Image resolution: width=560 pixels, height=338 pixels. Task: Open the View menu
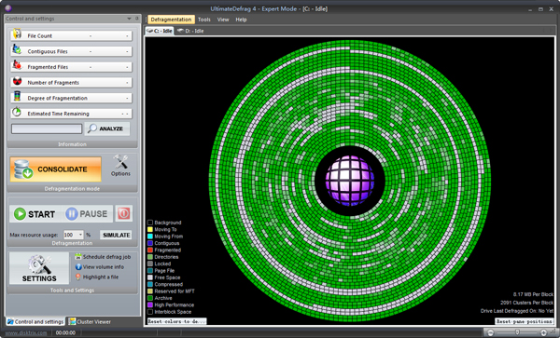pos(223,20)
